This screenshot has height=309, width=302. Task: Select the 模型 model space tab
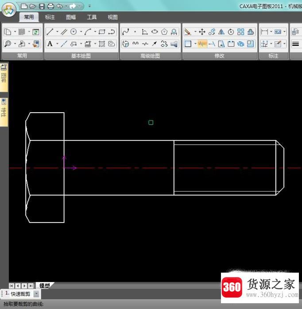[45, 286]
